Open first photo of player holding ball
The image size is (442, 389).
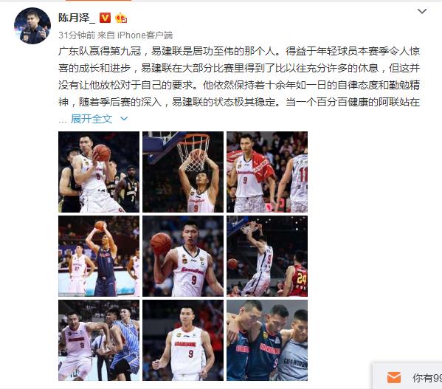point(99,172)
